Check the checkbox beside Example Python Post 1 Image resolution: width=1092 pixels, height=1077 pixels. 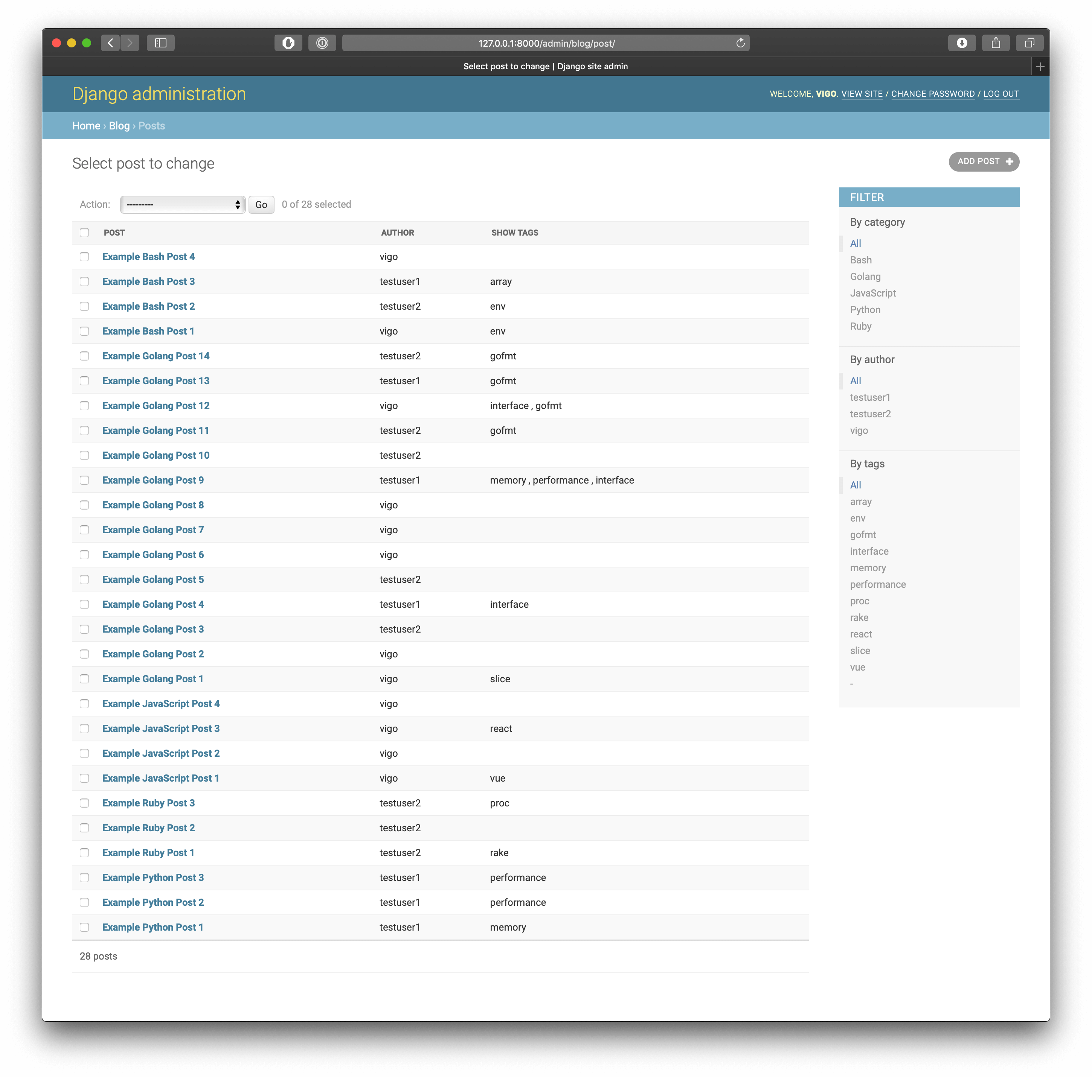pyautogui.click(x=85, y=927)
